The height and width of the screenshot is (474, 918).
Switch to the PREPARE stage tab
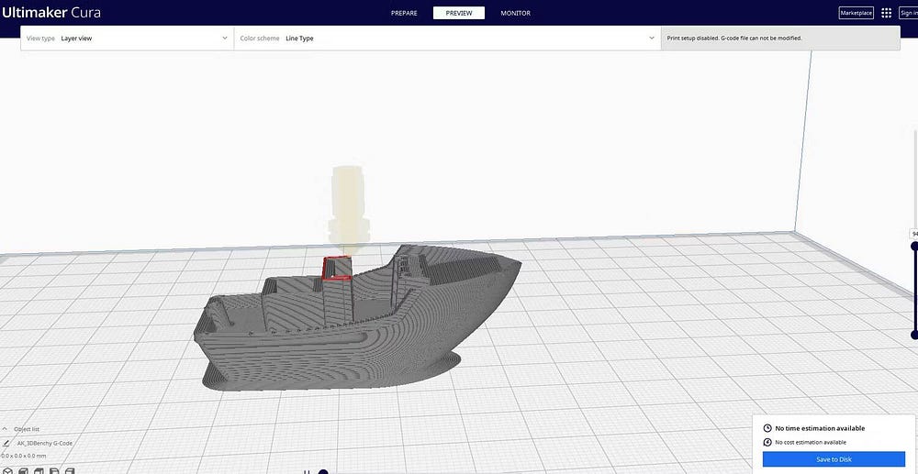pos(404,13)
